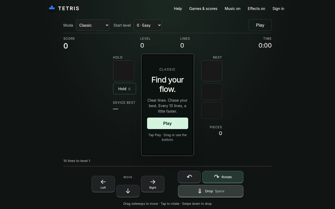This screenshot has height=209, width=335.
Task: Click the green Play button on board
Action: [x=167, y=123]
